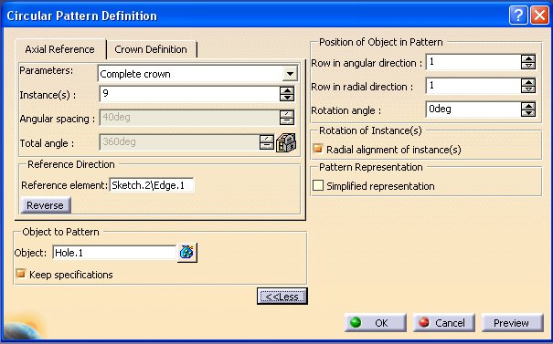
Task: Click the Cancel button
Action: tap(444, 322)
